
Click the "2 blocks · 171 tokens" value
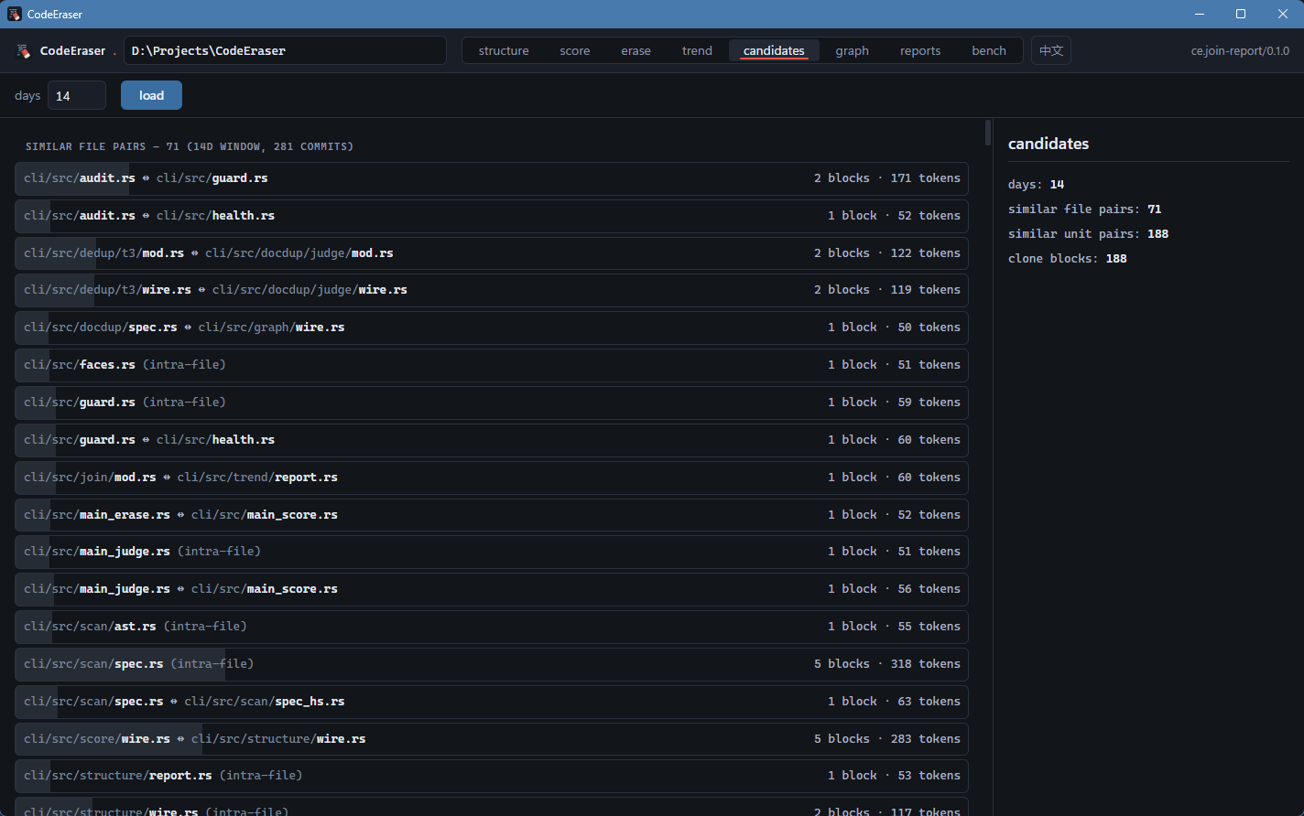coord(887,178)
